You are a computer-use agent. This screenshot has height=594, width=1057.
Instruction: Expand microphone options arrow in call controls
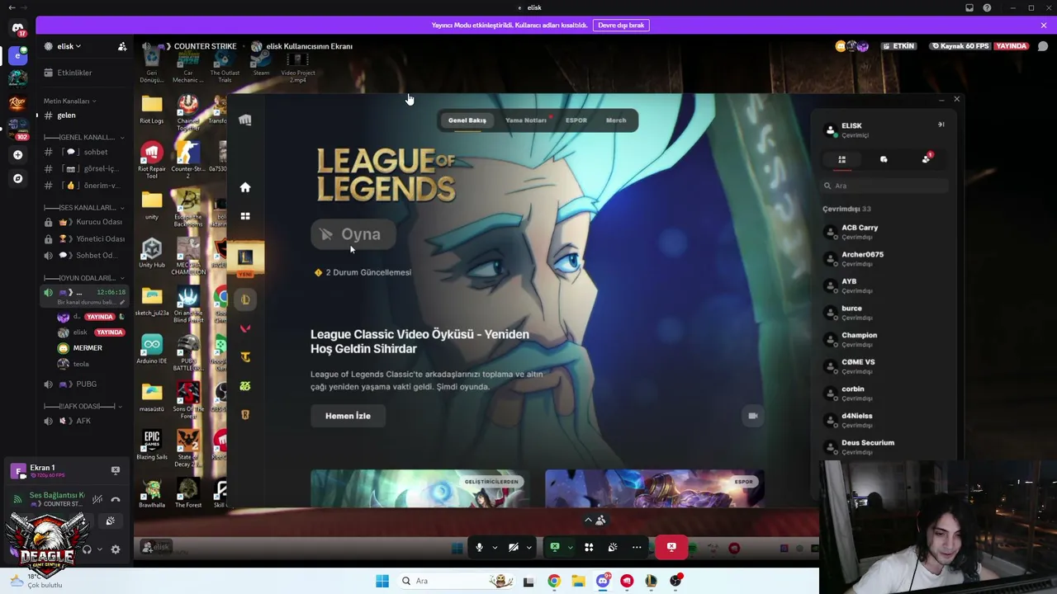tap(495, 547)
